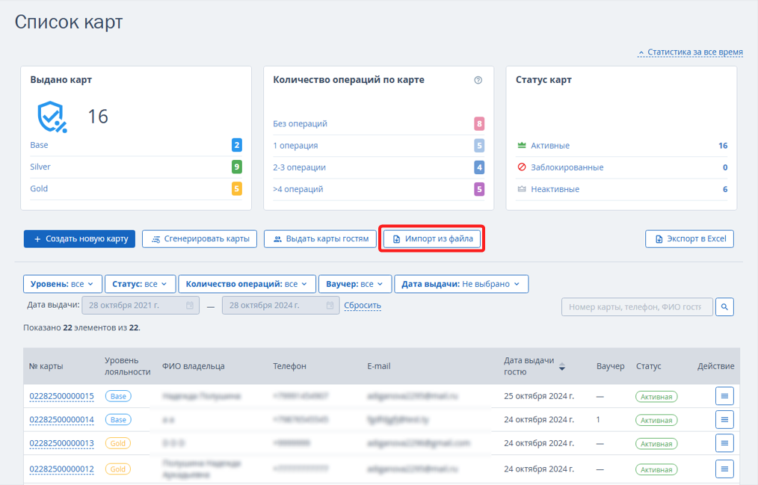Click the Сбросить link

363,306
